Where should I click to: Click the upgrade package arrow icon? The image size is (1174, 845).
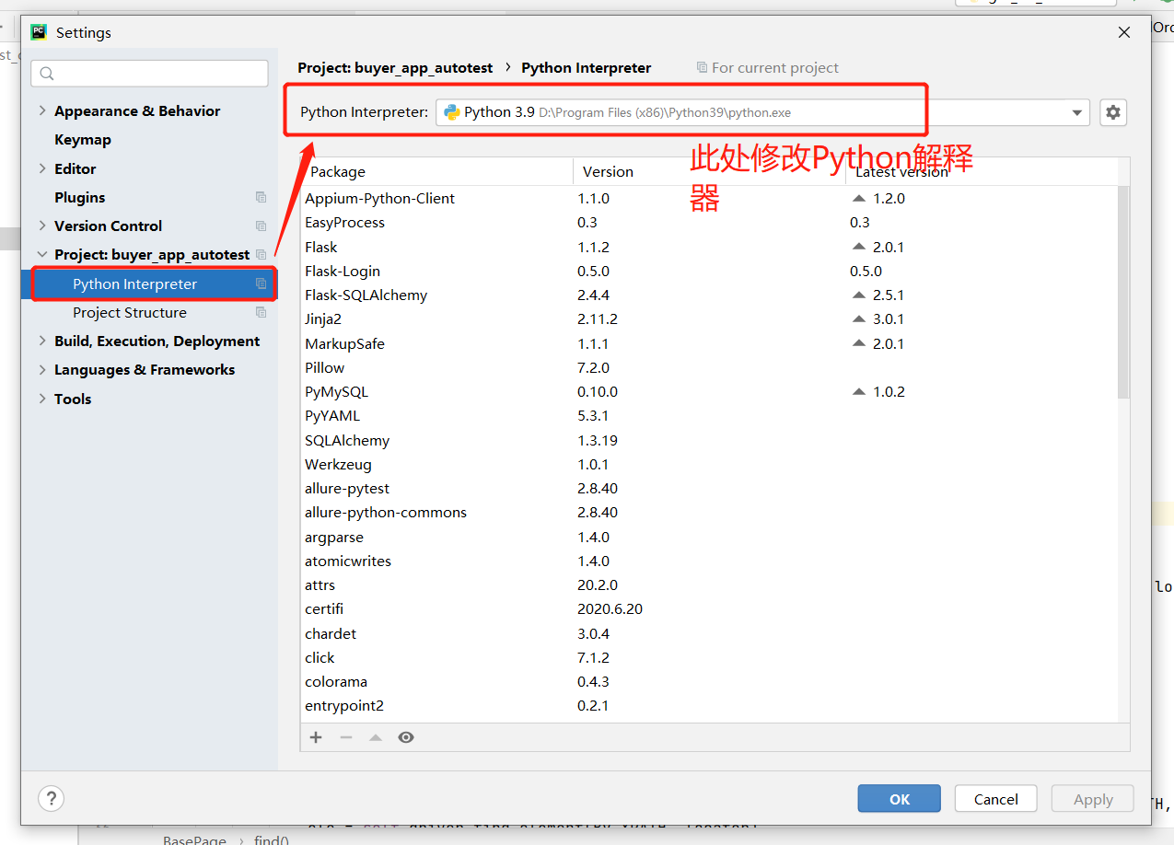click(x=376, y=737)
